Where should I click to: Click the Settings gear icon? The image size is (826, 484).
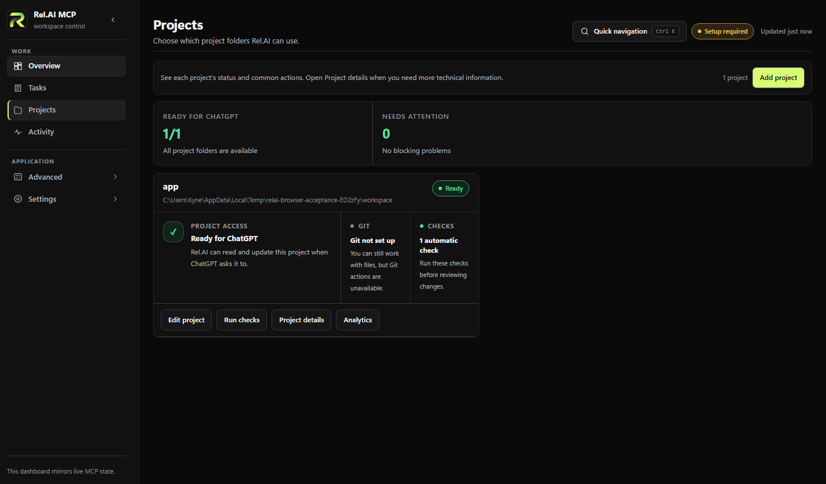click(18, 199)
